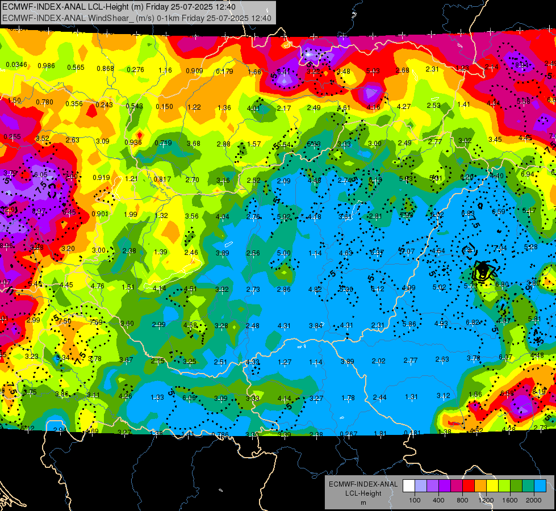Viewport: 556px width, 511px height.
Task: Click the wind shear value 0.817
Action: tap(162, 179)
